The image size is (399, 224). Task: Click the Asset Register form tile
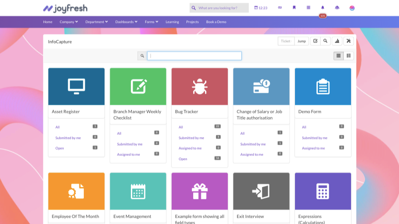click(x=76, y=87)
